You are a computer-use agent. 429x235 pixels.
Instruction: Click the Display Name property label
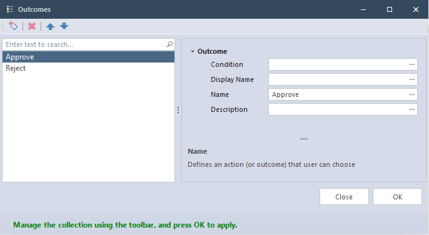232,79
